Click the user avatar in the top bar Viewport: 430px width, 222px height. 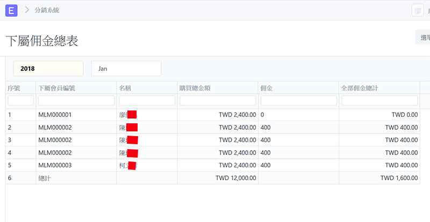(417, 10)
